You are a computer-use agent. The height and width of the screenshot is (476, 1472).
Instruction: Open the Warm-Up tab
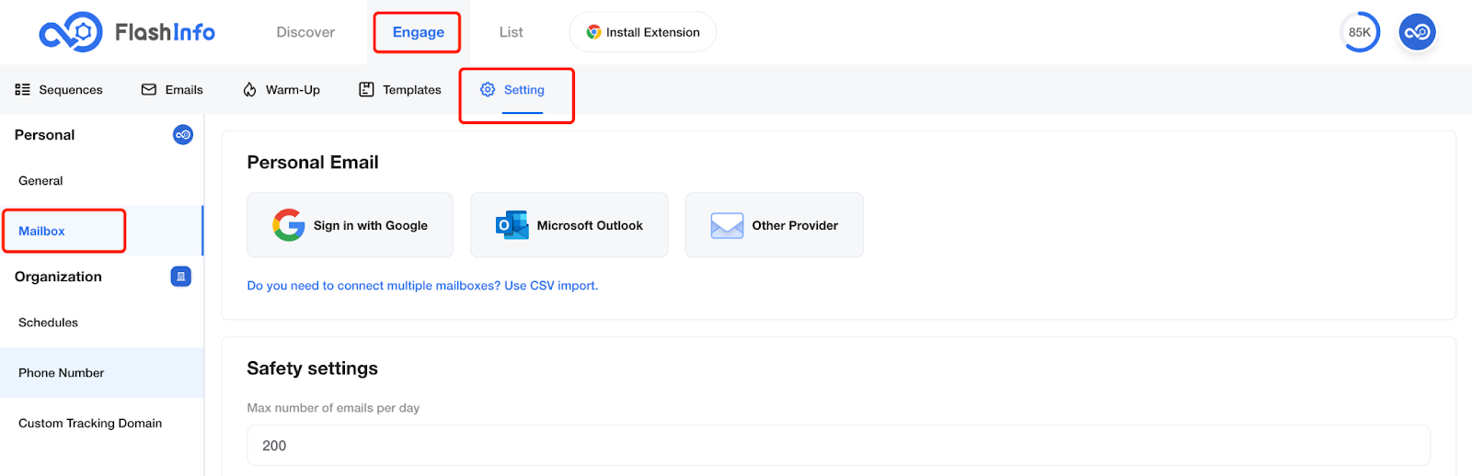pos(282,89)
